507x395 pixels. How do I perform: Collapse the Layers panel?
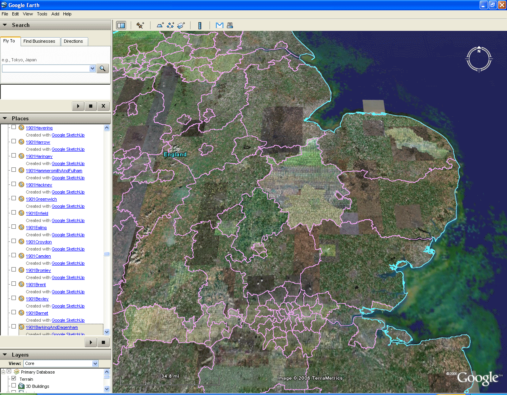click(5, 355)
